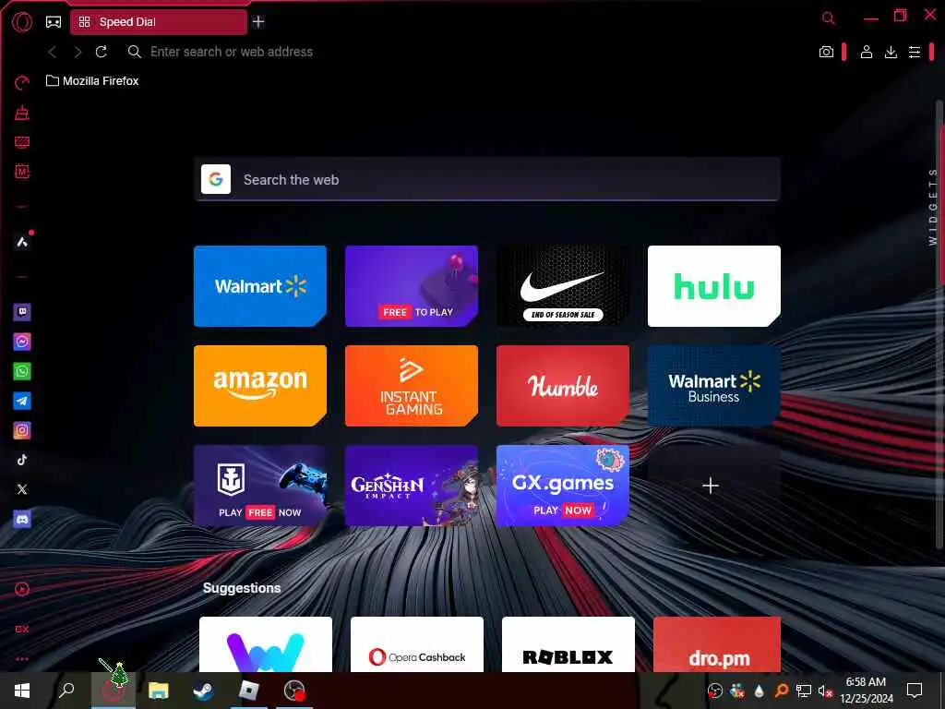Open the account profile icon
Screen dimensions: 945x709
(x=866, y=52)
